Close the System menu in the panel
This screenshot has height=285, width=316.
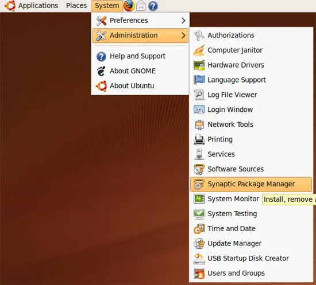click(x=107, y=6)
